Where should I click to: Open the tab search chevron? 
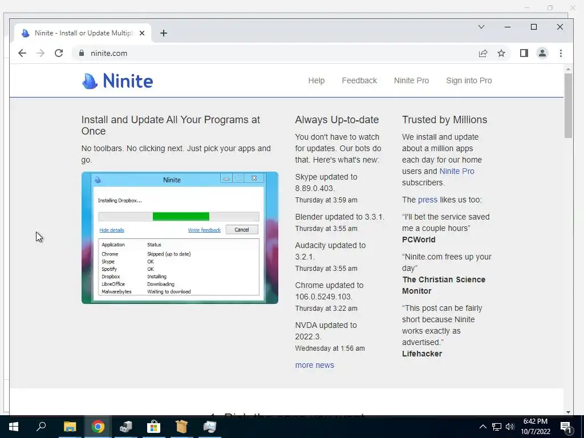tap(481, 27)
